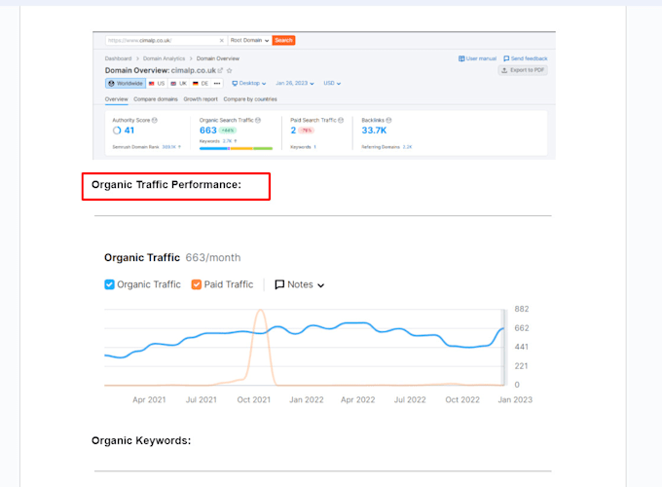Click the Organic Keywords heading
The height and width of the screenshot is (487, 662).
pos(141,440)
